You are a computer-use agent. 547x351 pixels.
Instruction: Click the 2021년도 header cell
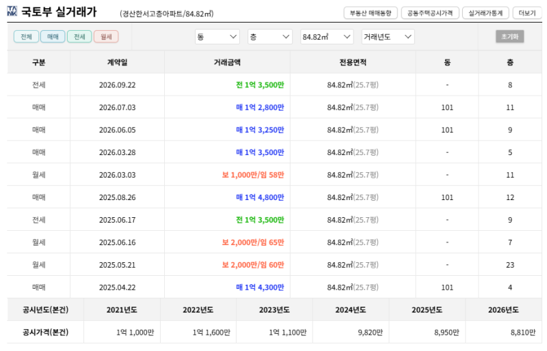122,310
